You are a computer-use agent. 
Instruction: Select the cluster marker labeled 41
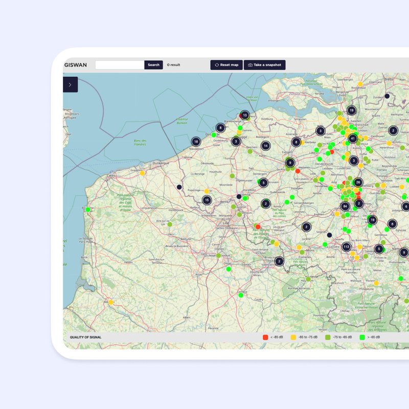[352, 139]
